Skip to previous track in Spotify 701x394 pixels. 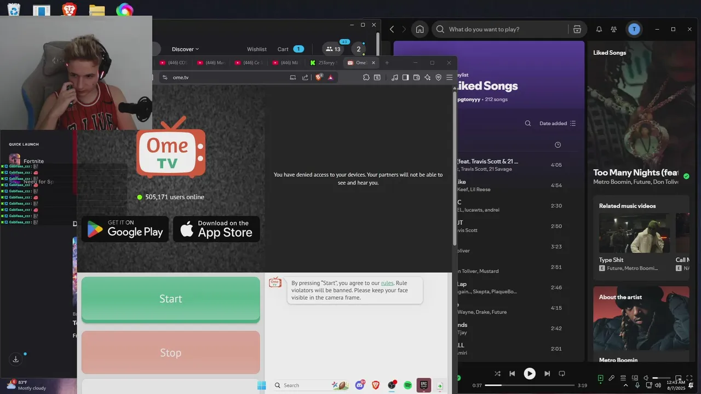512,374
